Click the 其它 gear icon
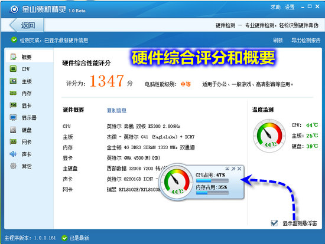325x244 pixels. tap(13, 166)
